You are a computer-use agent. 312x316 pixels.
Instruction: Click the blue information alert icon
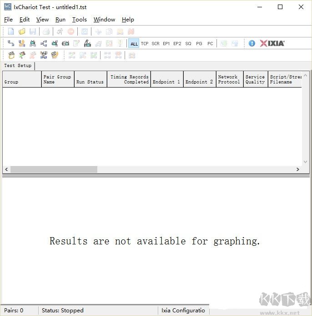click(x=252, y=43)
